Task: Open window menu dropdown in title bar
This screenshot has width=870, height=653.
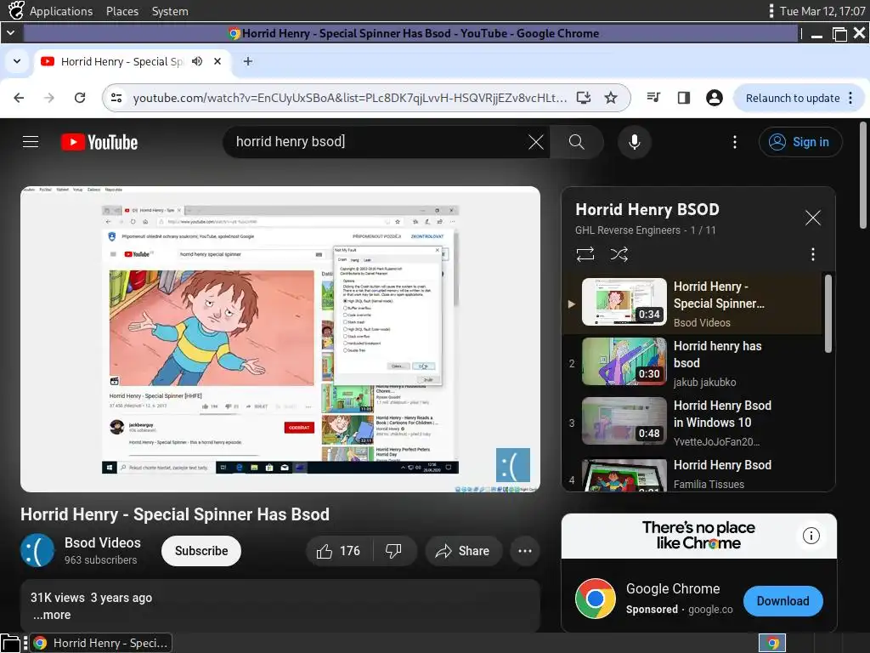Action: pos(10,33)
